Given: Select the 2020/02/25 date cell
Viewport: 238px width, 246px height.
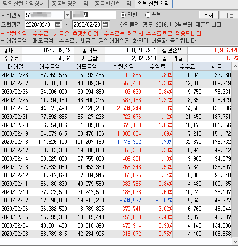Looking at the screenshot, I should click(x=16, y=100).
